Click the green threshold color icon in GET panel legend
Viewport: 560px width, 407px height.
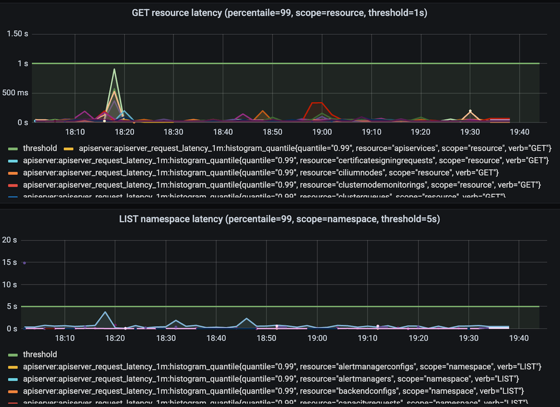(x=12, y=148)
